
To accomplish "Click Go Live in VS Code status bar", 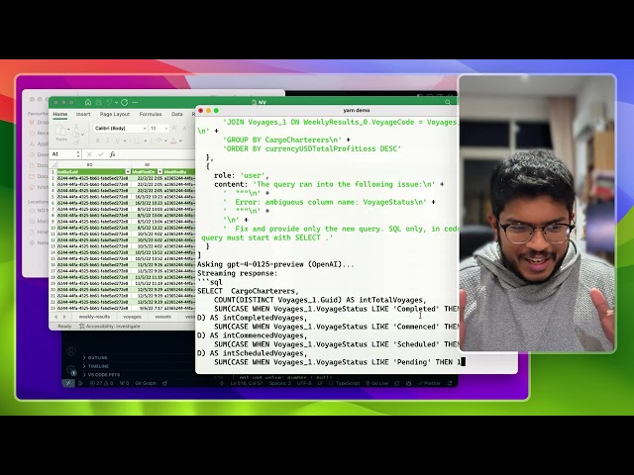I will click(x=376, y=383).
